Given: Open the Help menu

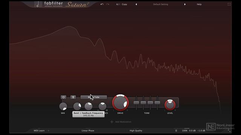Looking at the screenshot, I should pos(199,4).
